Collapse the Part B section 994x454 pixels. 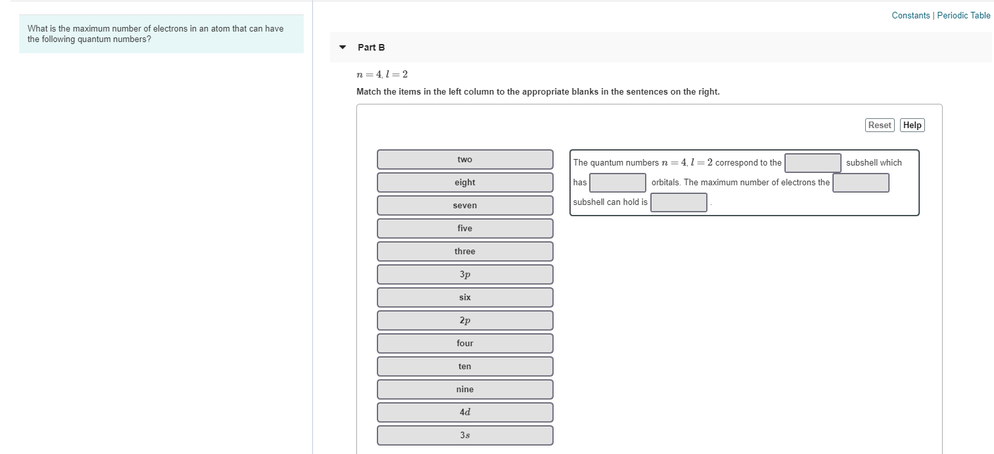click(x=342, y=47)
